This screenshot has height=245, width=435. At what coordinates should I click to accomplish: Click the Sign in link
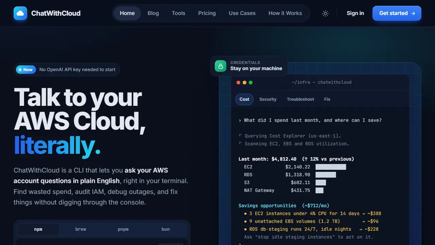coord(355,13)
